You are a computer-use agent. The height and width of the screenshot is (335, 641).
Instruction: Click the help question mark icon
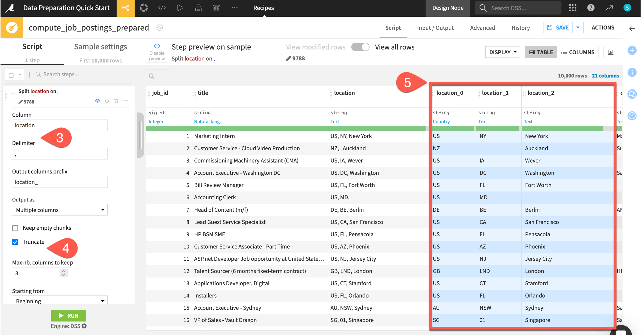591,8
